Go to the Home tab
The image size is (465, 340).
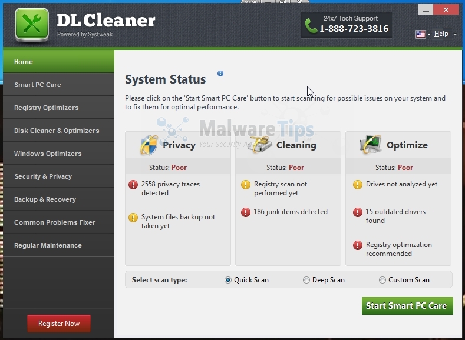[x=59, y=62]
